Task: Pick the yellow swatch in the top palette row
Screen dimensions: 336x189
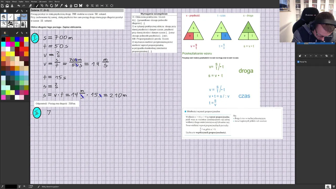Action: pyautogui.click(x=26, y=39)
